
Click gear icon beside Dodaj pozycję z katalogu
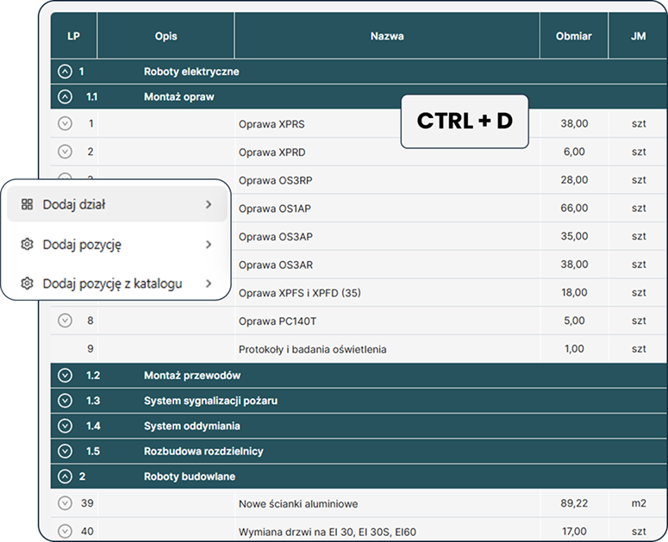click(x=27, y=283)
